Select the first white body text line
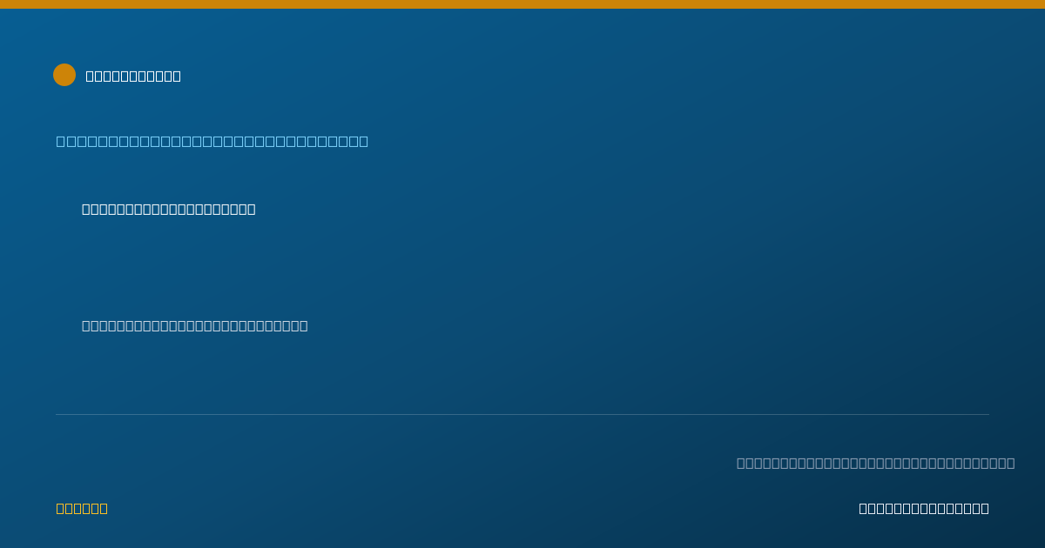 point(169,209)
